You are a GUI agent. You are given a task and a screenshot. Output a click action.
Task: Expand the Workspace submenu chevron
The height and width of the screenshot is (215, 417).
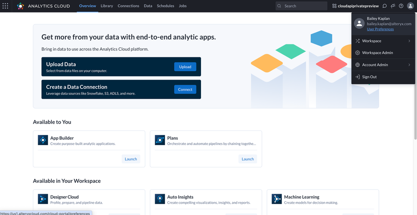pos(409,41)
